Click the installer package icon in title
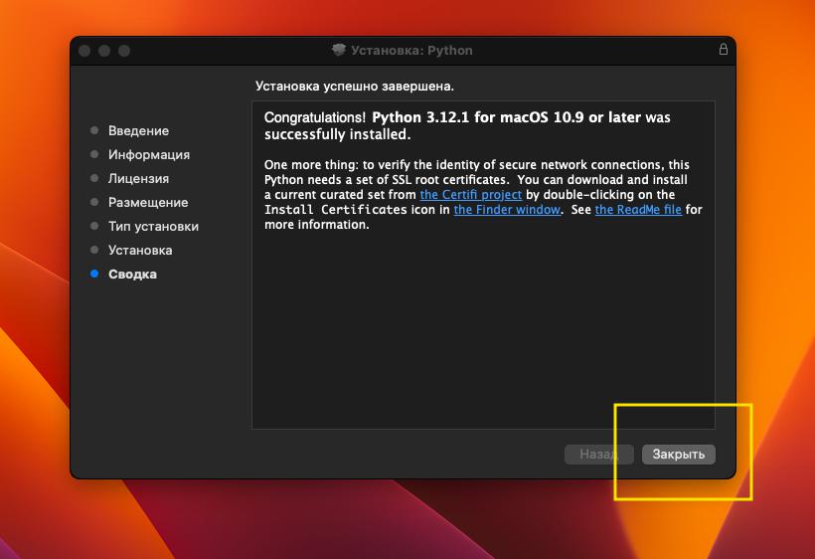This screenshot has height=559, width=815. 339,50
